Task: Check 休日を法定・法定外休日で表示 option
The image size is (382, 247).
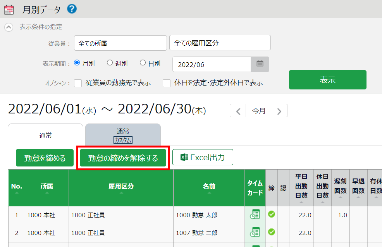Action: pos(167,83)
